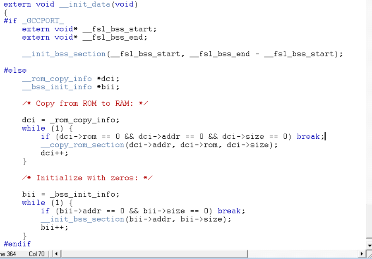Viewport: 372px width, 259px height.
Task: Click the break keyword in the bii loop
Action: 229,211
